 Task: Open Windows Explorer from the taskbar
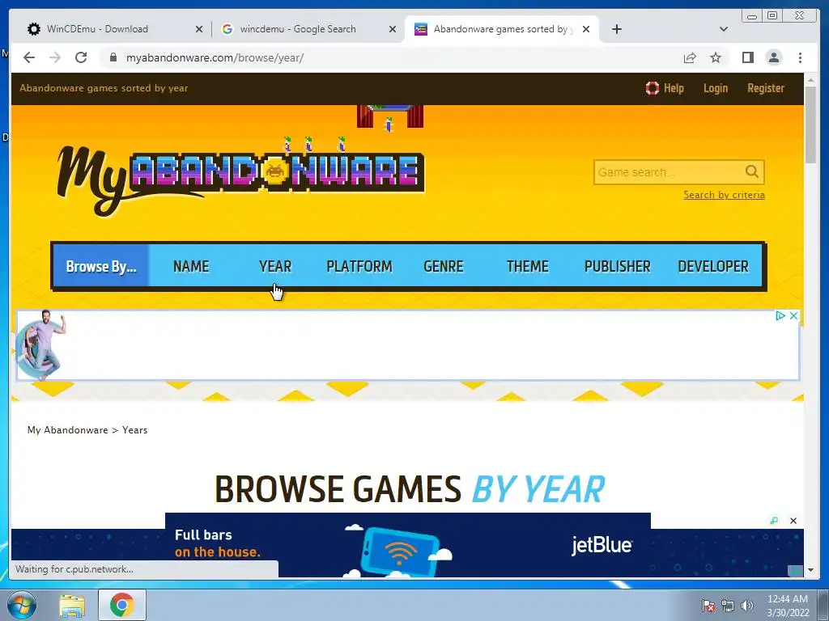(72, 605)
